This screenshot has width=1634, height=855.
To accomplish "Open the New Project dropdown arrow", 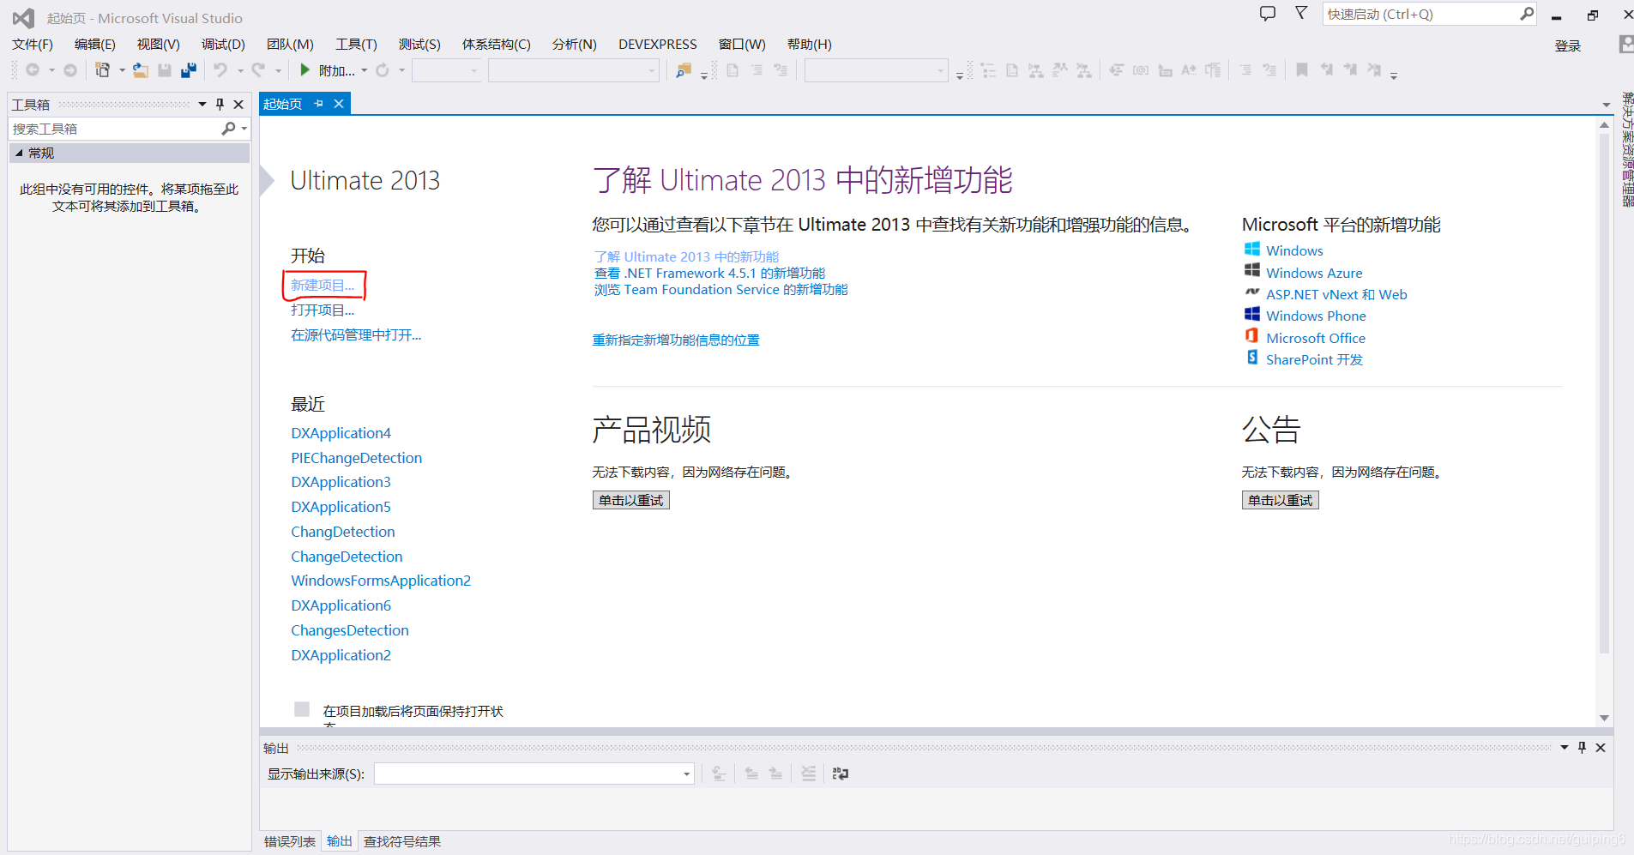I will tap(122, 70).
